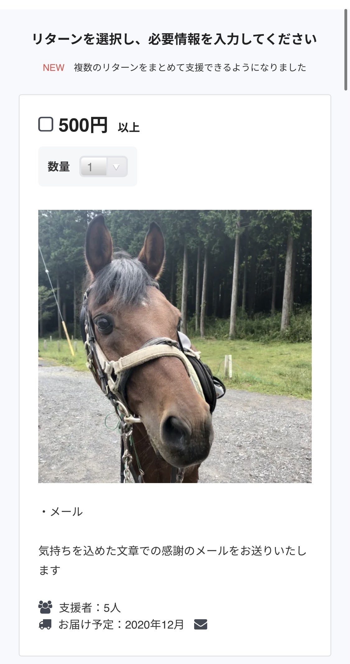The height and width of the screenshot is (664, 350).
Task: Click the delivery truck icon
Action: point(45,624)
